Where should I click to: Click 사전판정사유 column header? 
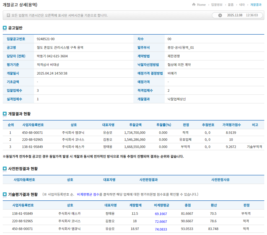click(220, 180)
